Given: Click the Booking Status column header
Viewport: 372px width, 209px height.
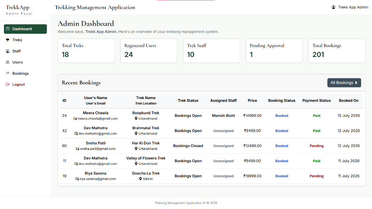Looking at the screenshot, I should click(x=282, y=101).
